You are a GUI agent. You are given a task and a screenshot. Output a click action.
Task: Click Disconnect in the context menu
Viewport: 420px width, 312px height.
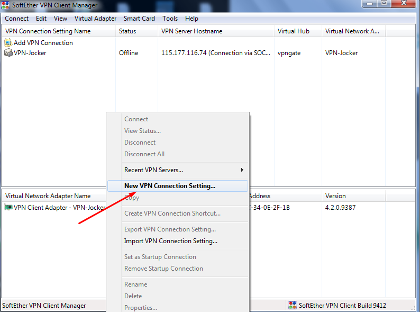click(x=178, y=142)
